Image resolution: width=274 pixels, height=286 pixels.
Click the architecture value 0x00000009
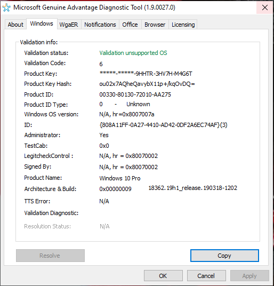115,189
